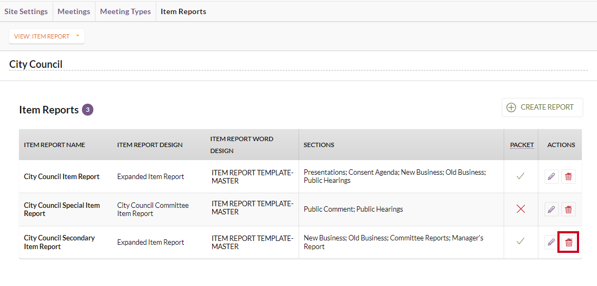Click the green packet checkmark for Secondary Item Report
597x286 pixels.
click(x=520, y=241)
